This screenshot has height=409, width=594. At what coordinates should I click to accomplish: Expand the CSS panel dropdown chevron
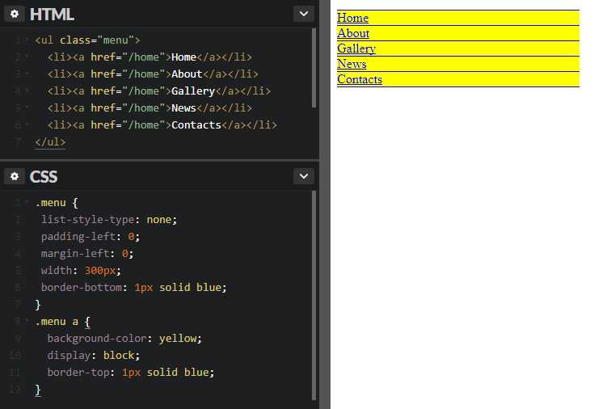pos(303,176)
